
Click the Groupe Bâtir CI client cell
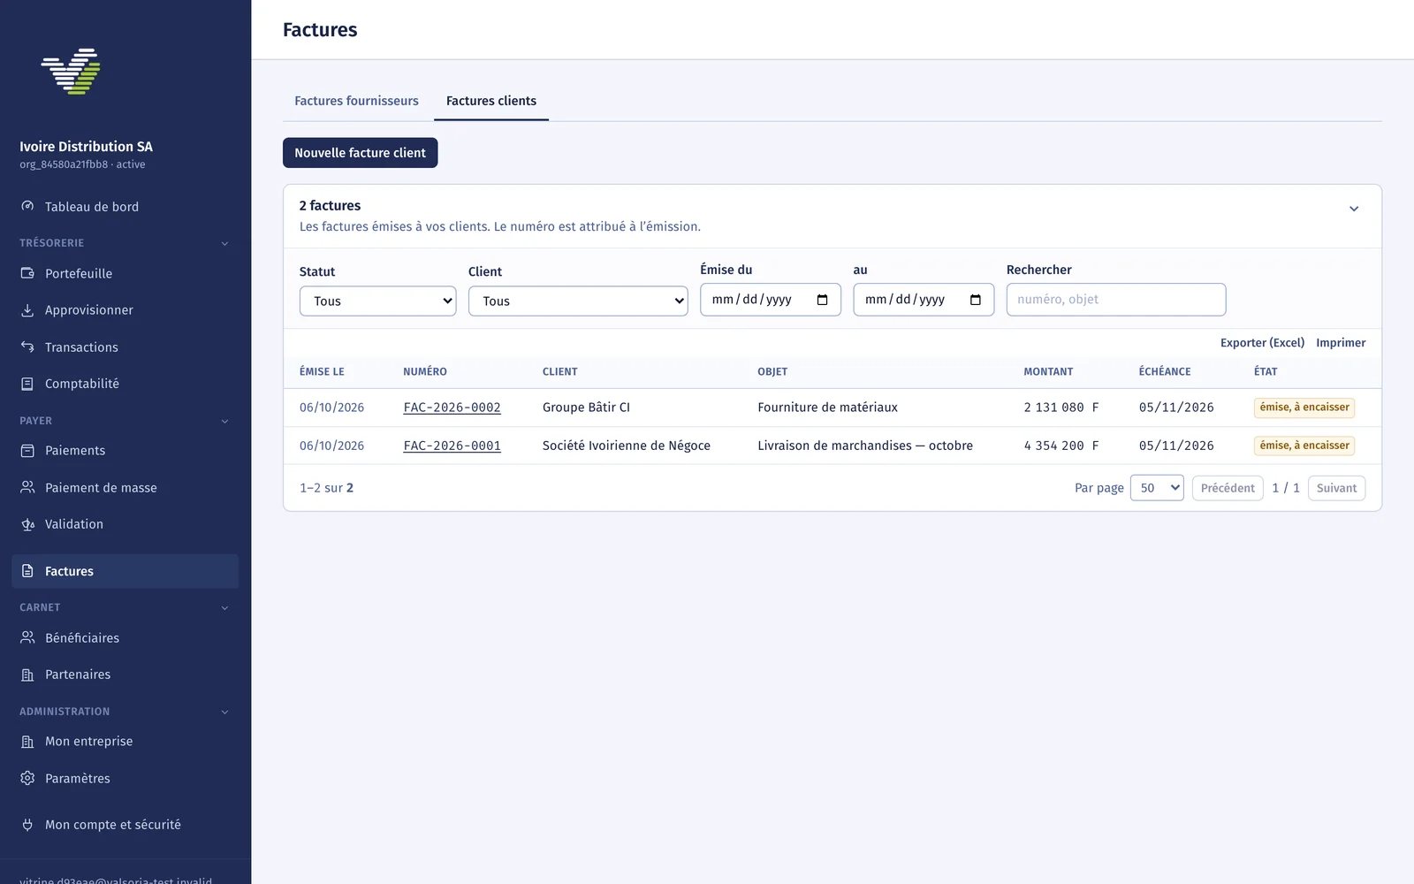(x=586, y=408)
